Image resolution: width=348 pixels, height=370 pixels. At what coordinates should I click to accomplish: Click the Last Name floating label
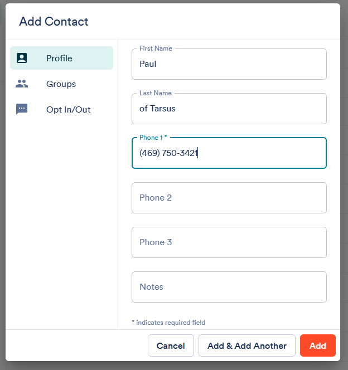156,93
